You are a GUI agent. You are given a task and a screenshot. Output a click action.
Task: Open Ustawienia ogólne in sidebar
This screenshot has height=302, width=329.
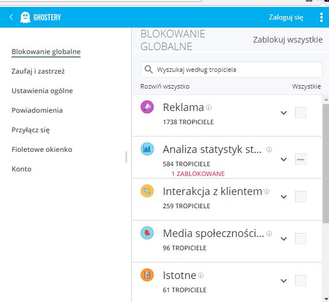42,91
